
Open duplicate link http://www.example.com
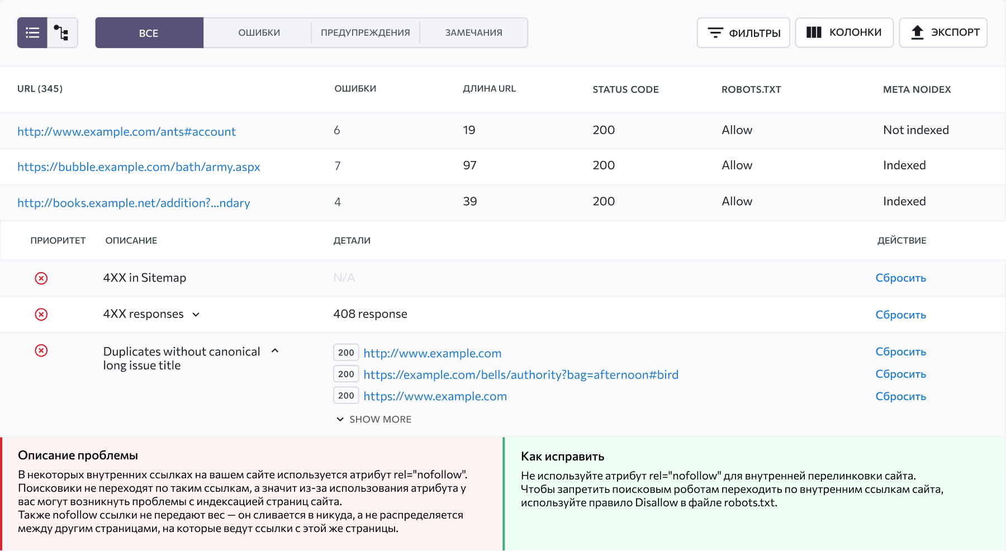[433, 353]
